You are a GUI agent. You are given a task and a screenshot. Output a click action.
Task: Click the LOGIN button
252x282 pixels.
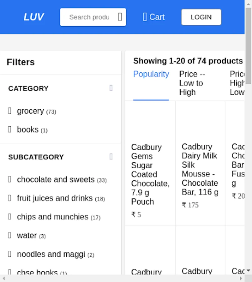(201, 17)
